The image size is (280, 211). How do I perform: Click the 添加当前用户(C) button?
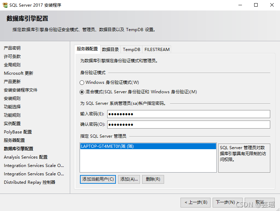[x=98, y=179]
